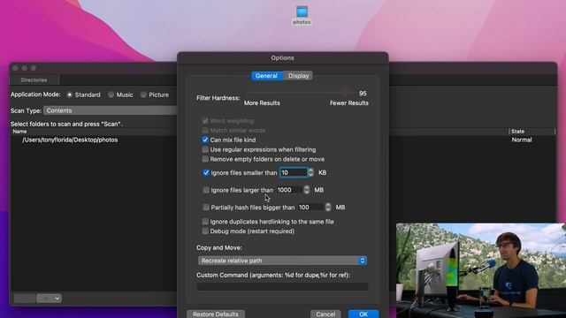
Task: Enable Remove empty folders on delete or move
Action: (205, 159)
